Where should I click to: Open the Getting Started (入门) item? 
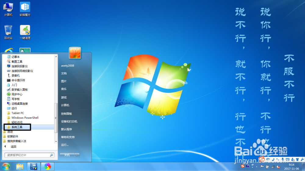click(x=12, y=85)
